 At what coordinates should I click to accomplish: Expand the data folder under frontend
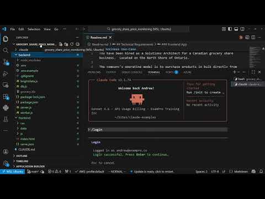[47, 128]
